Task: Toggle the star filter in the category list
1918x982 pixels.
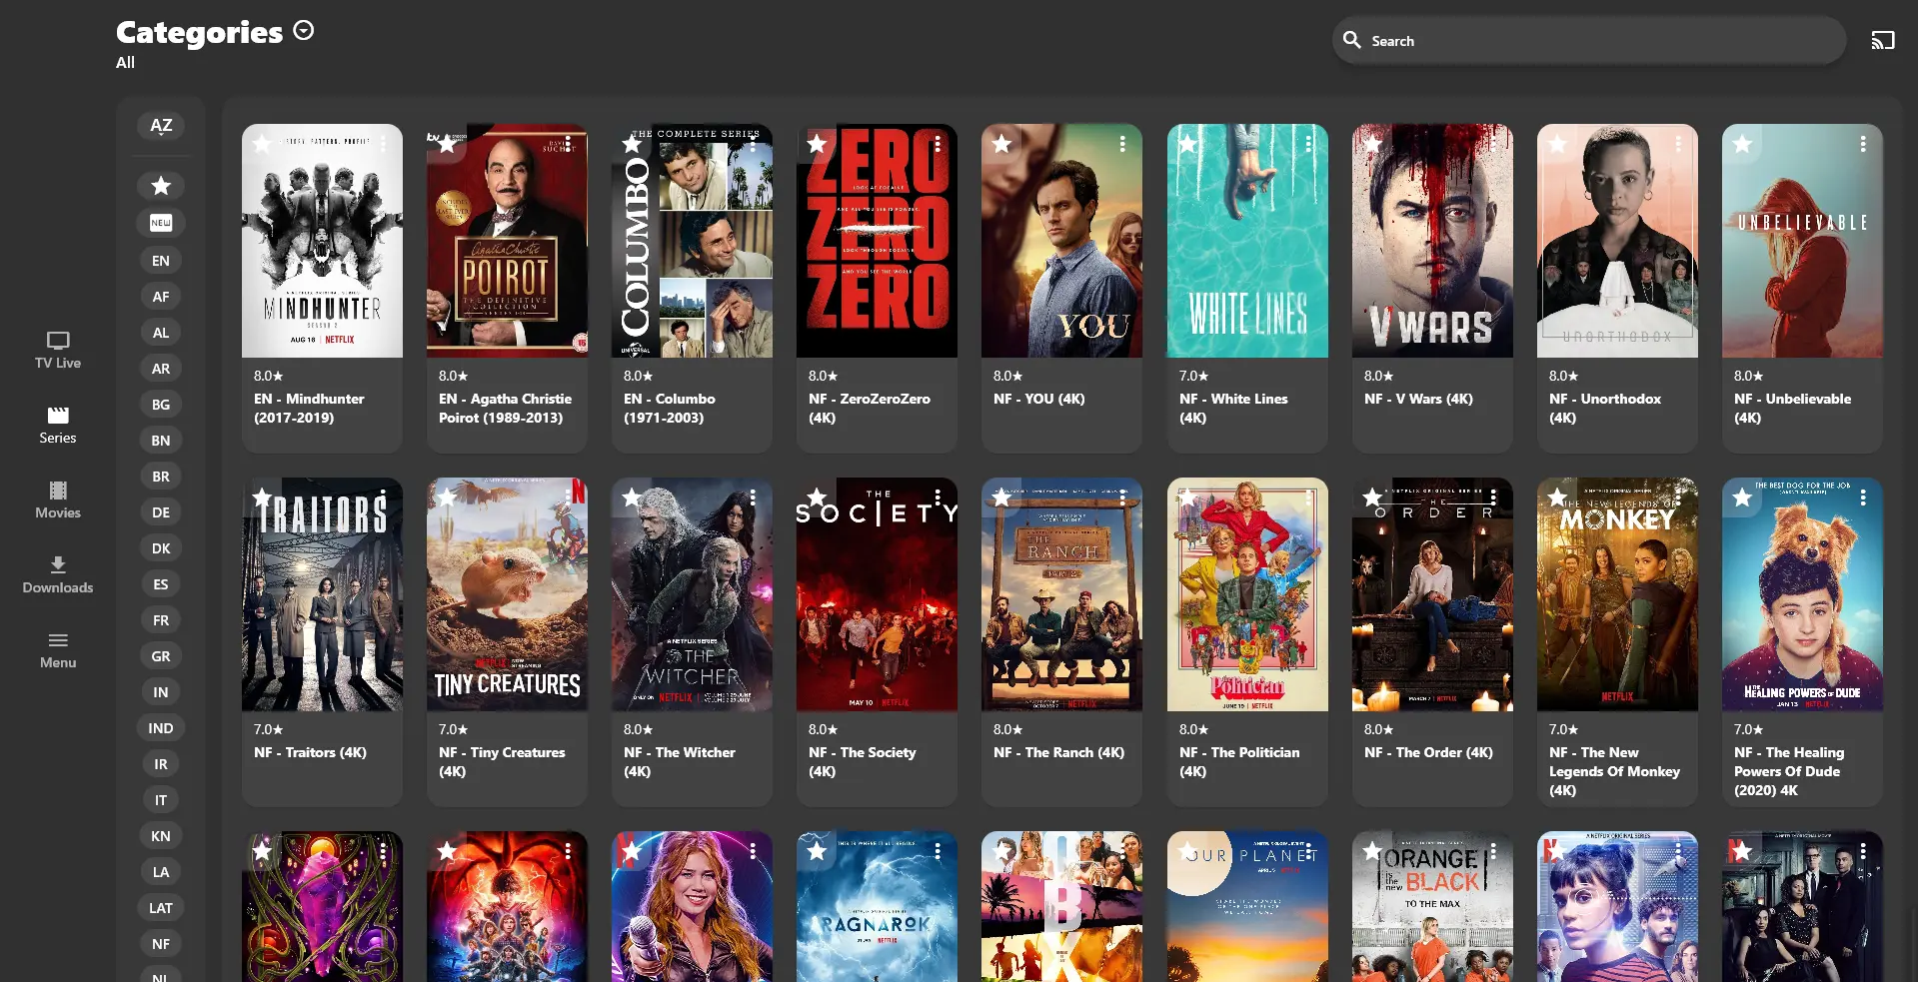Action: pyautogui.click(x=160, y=185)
